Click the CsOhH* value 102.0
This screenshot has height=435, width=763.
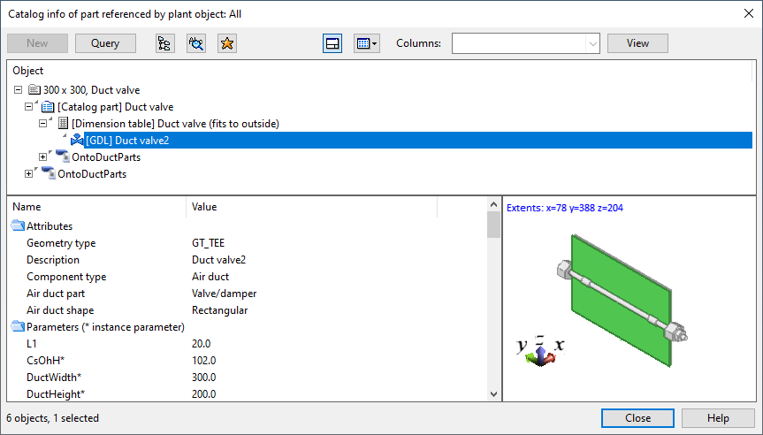click(204, 361)
